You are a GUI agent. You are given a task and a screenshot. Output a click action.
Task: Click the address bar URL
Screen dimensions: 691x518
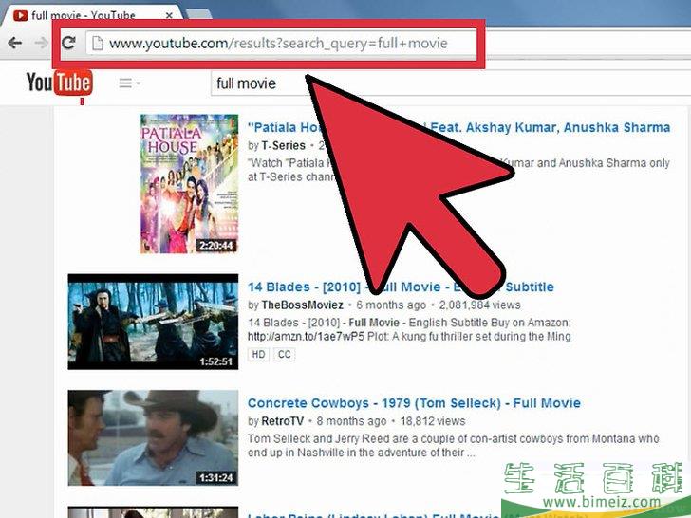click(278, 44)
